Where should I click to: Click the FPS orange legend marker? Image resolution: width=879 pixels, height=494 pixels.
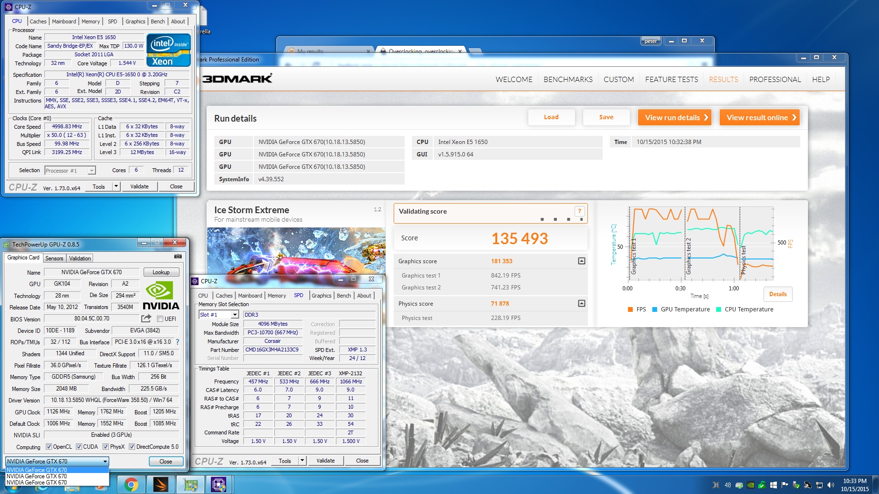[630, 309]
